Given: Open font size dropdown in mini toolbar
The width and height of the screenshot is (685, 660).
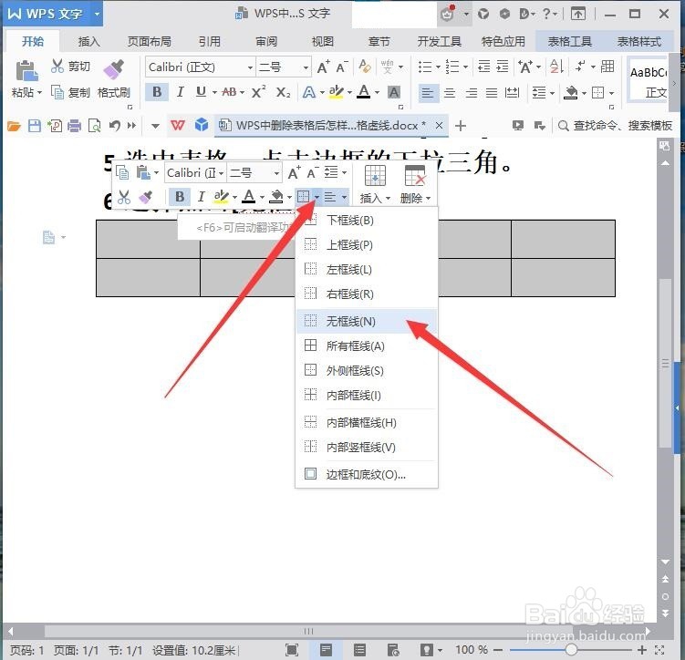Looking at the screenshot, I should coord(276,173).
